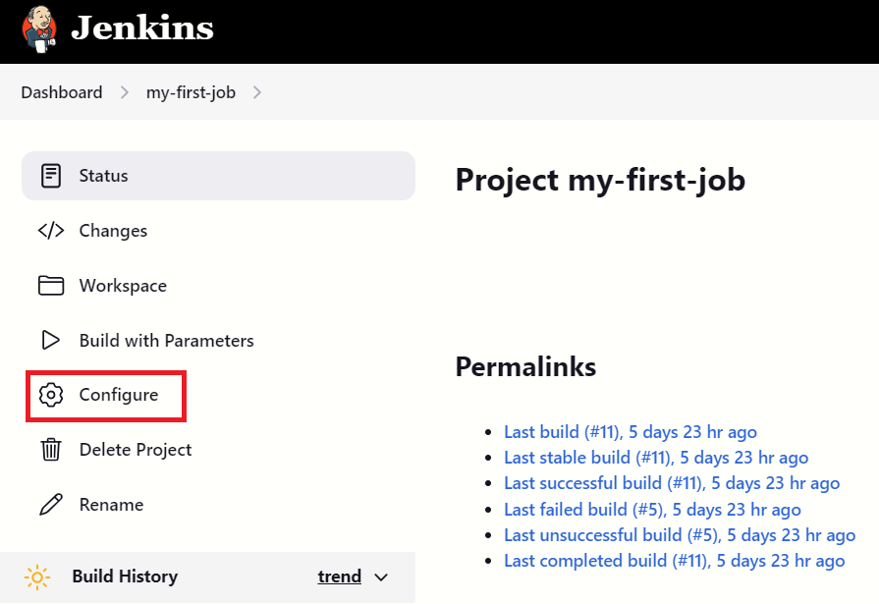Open Last successful build (#11) permalink
Image resolution: width=879 pixels, height=604 pixels.
click(672, 483)
